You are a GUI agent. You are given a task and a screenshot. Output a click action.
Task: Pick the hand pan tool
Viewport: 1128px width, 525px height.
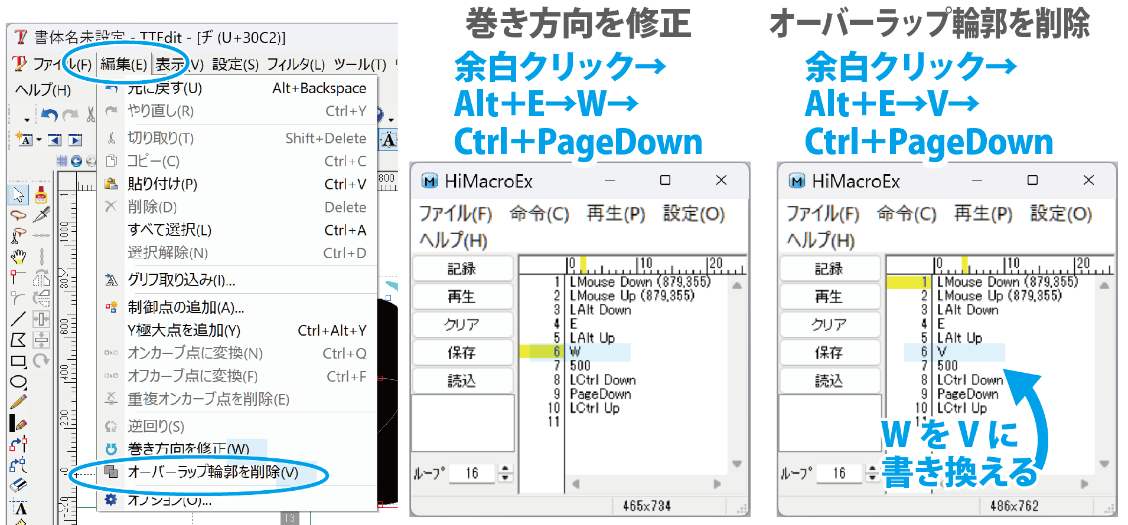tap(18, 257)
